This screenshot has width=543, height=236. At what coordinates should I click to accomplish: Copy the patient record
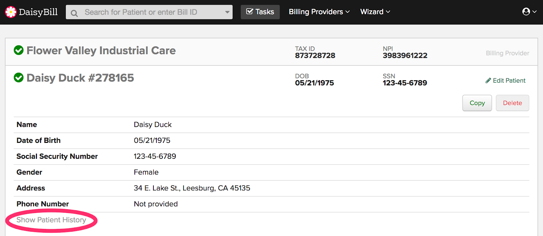(477, 103)
